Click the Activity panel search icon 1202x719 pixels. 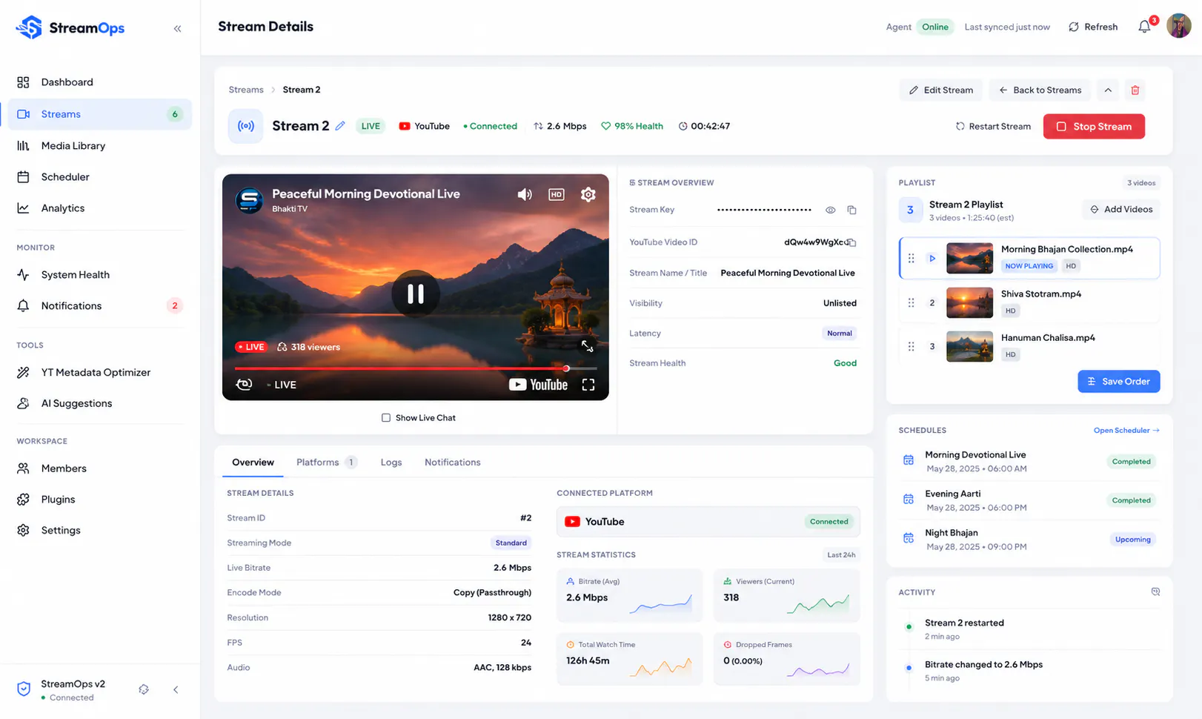click(x=1155, y=592)
